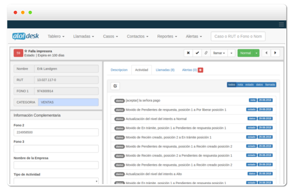Click the datos tag on the interés a Alto row
Viewport: 296px width, 191px height.
252,174
